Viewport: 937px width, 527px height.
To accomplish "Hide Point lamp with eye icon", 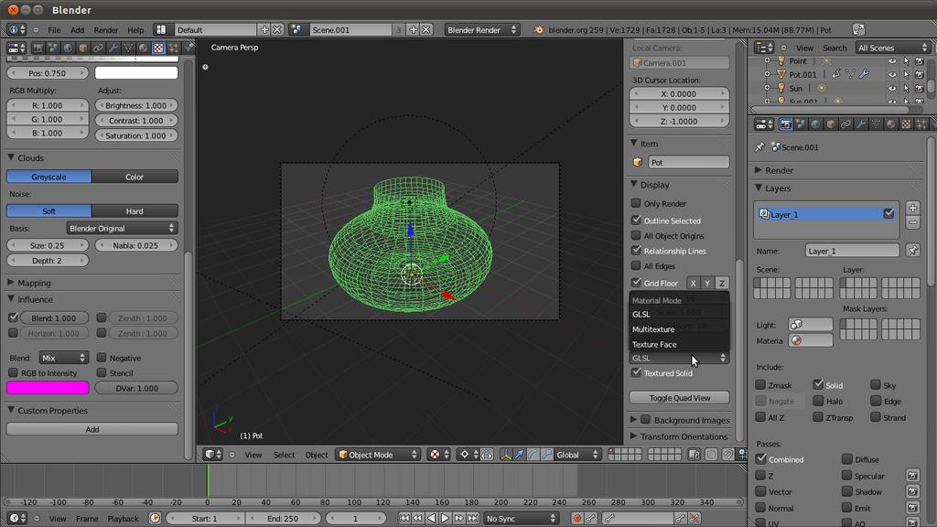I will 892,61.
